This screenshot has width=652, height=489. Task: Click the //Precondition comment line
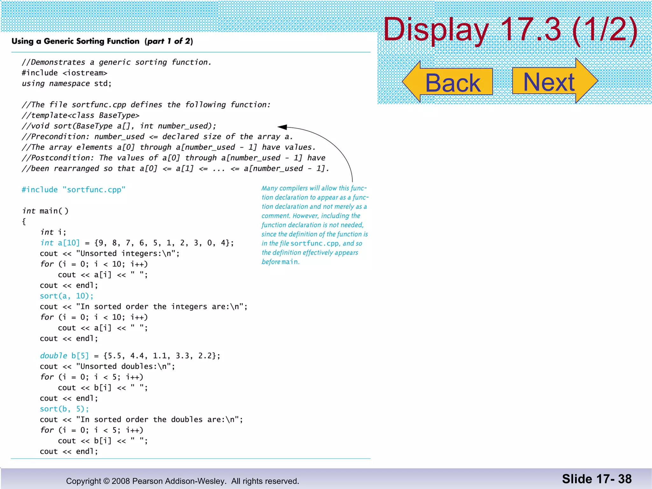(x=157, y=137)
